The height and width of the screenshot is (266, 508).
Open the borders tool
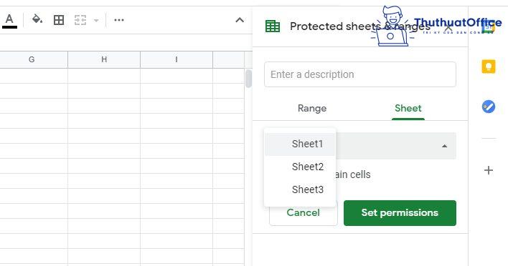click(x=59, y=20)
